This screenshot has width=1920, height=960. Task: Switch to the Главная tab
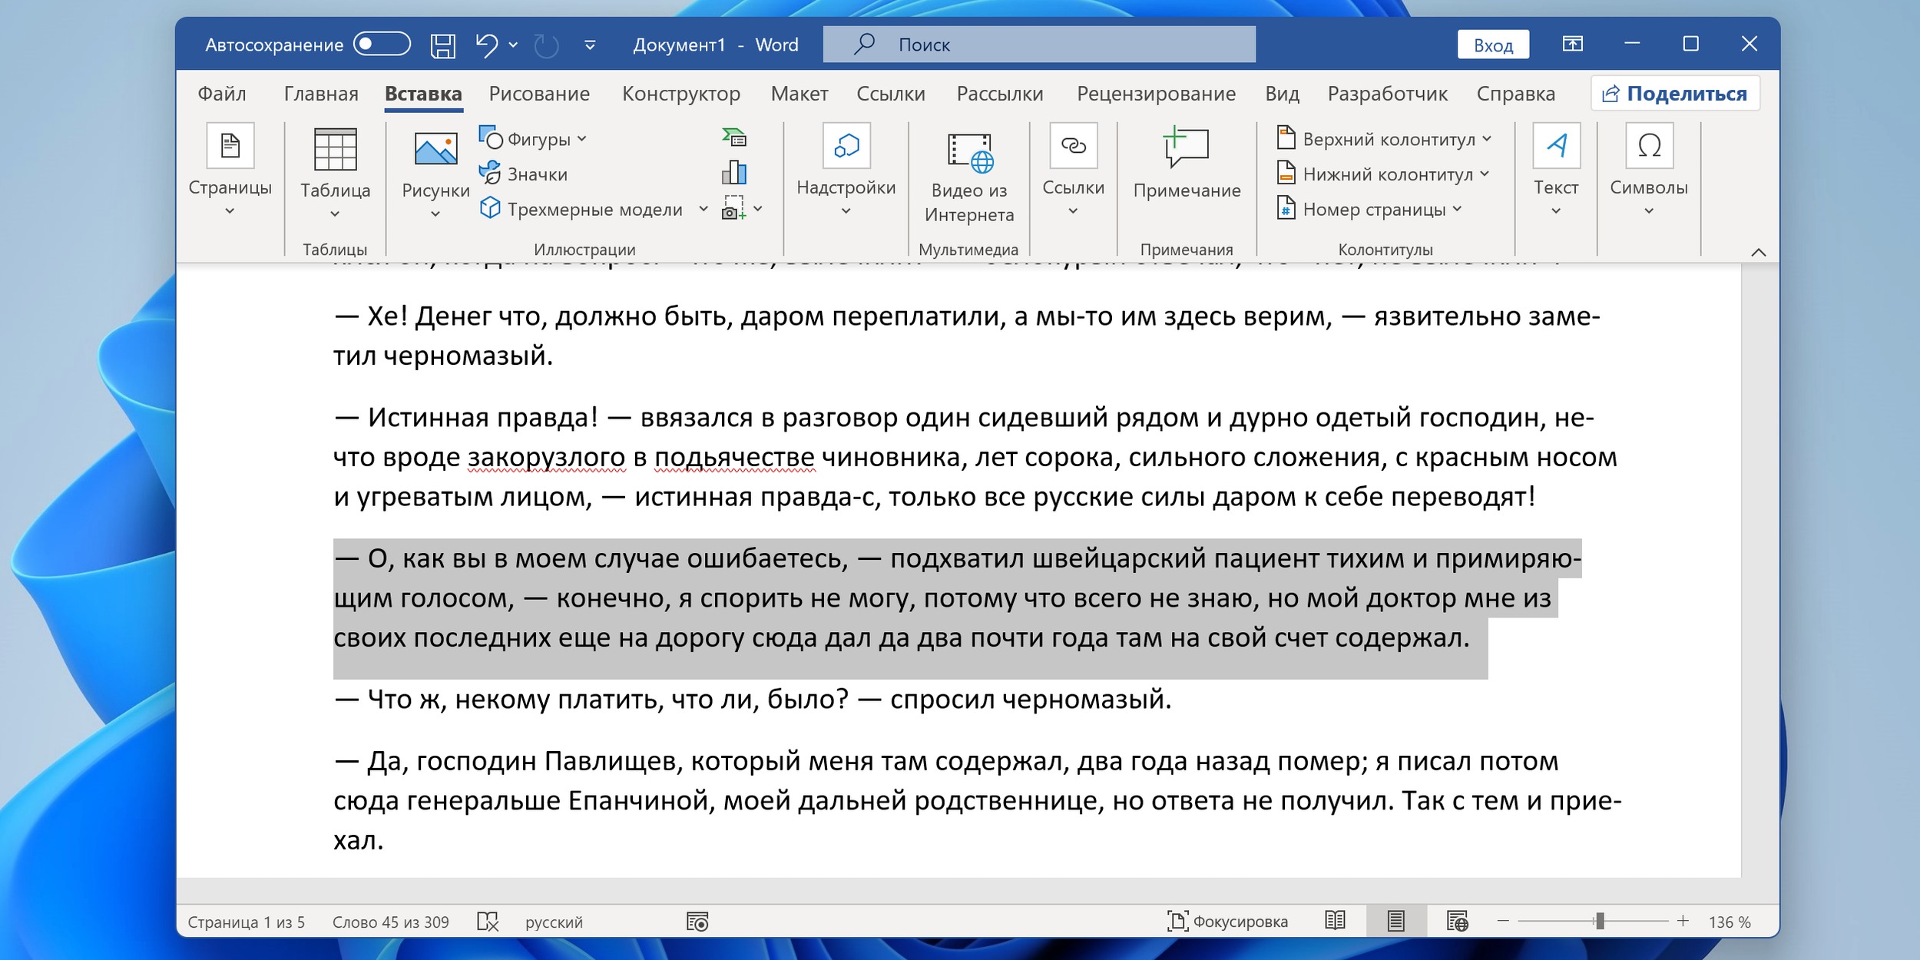321,94
